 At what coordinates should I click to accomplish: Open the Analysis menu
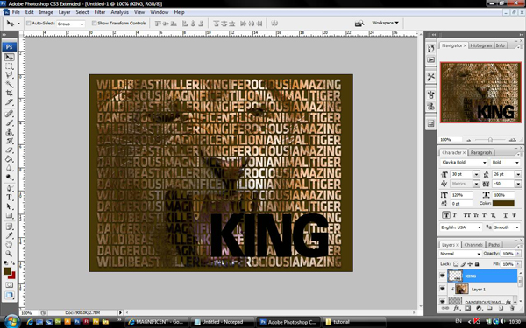pyautogui.click(x=120, y=12)
